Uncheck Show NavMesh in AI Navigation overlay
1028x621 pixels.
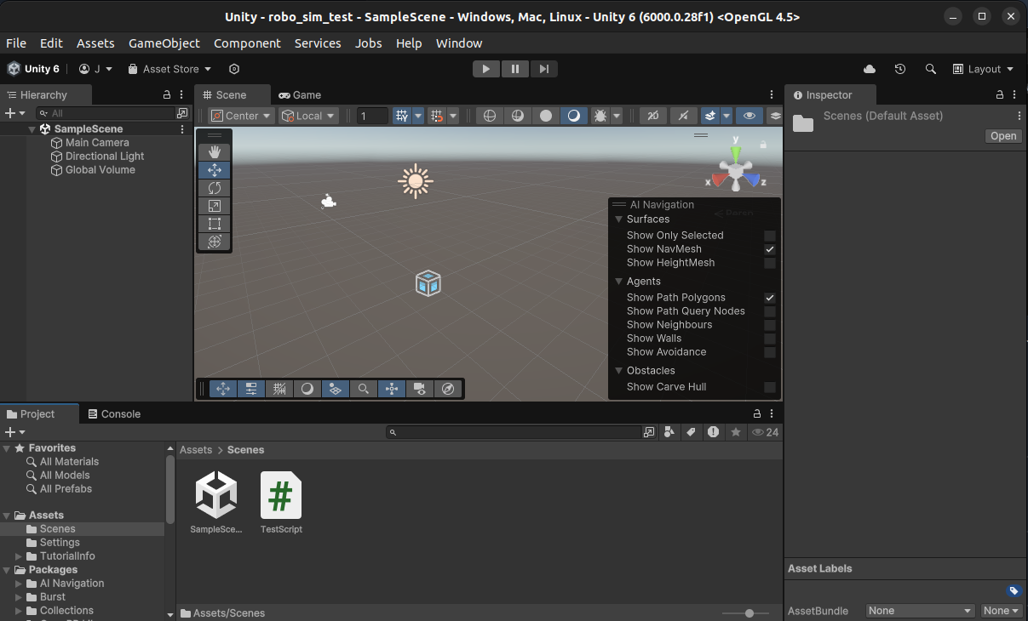(x=769, y=249)
